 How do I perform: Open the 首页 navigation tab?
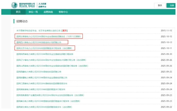[18, 12]
